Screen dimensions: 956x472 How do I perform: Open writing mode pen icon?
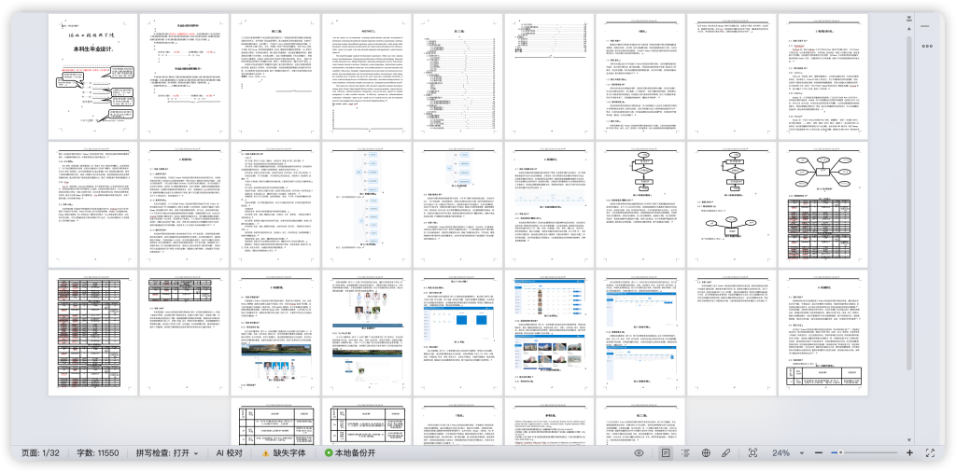point(726,453)
